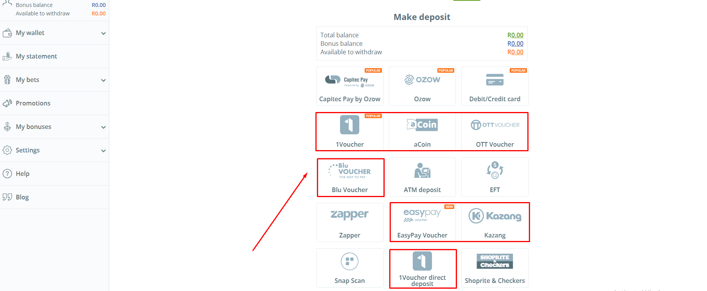Select the Debit/Credit card icon

pos(495,80)
